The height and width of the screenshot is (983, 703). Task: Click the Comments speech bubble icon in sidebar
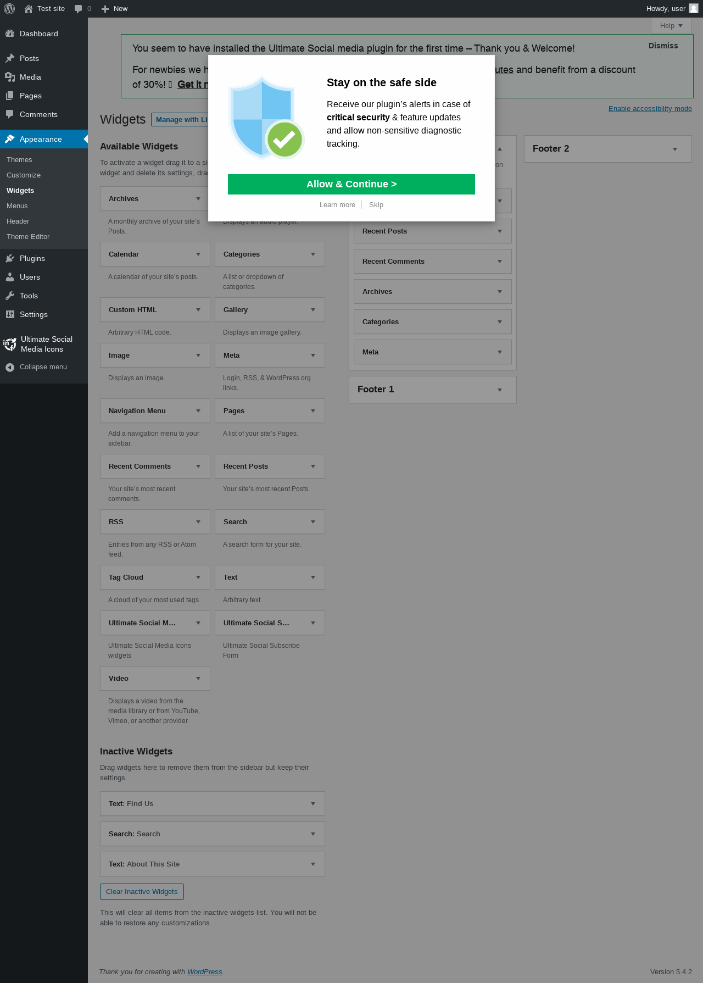pyautogui.click(x=10, y=114)
